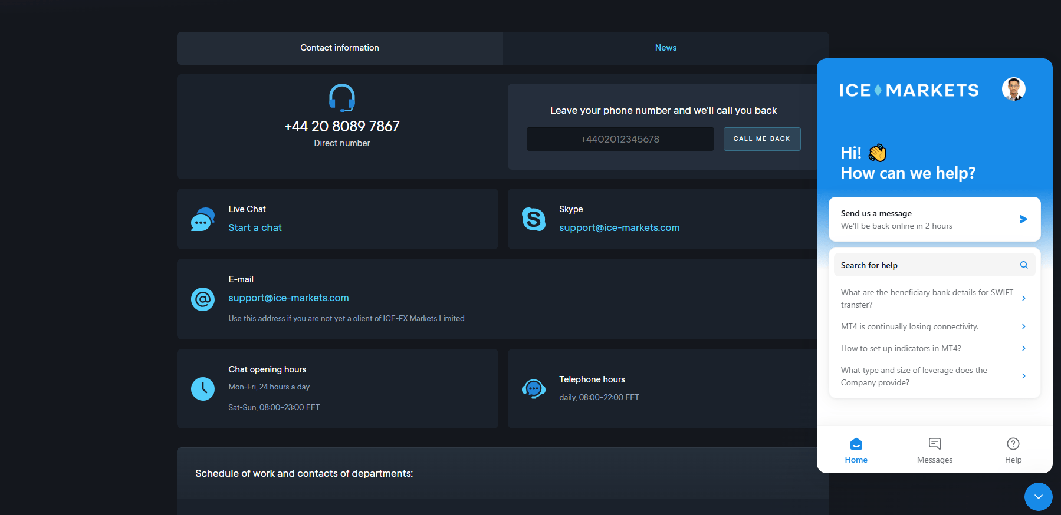
Task: Switch to the Contact information tab
Action: point(340,48)
